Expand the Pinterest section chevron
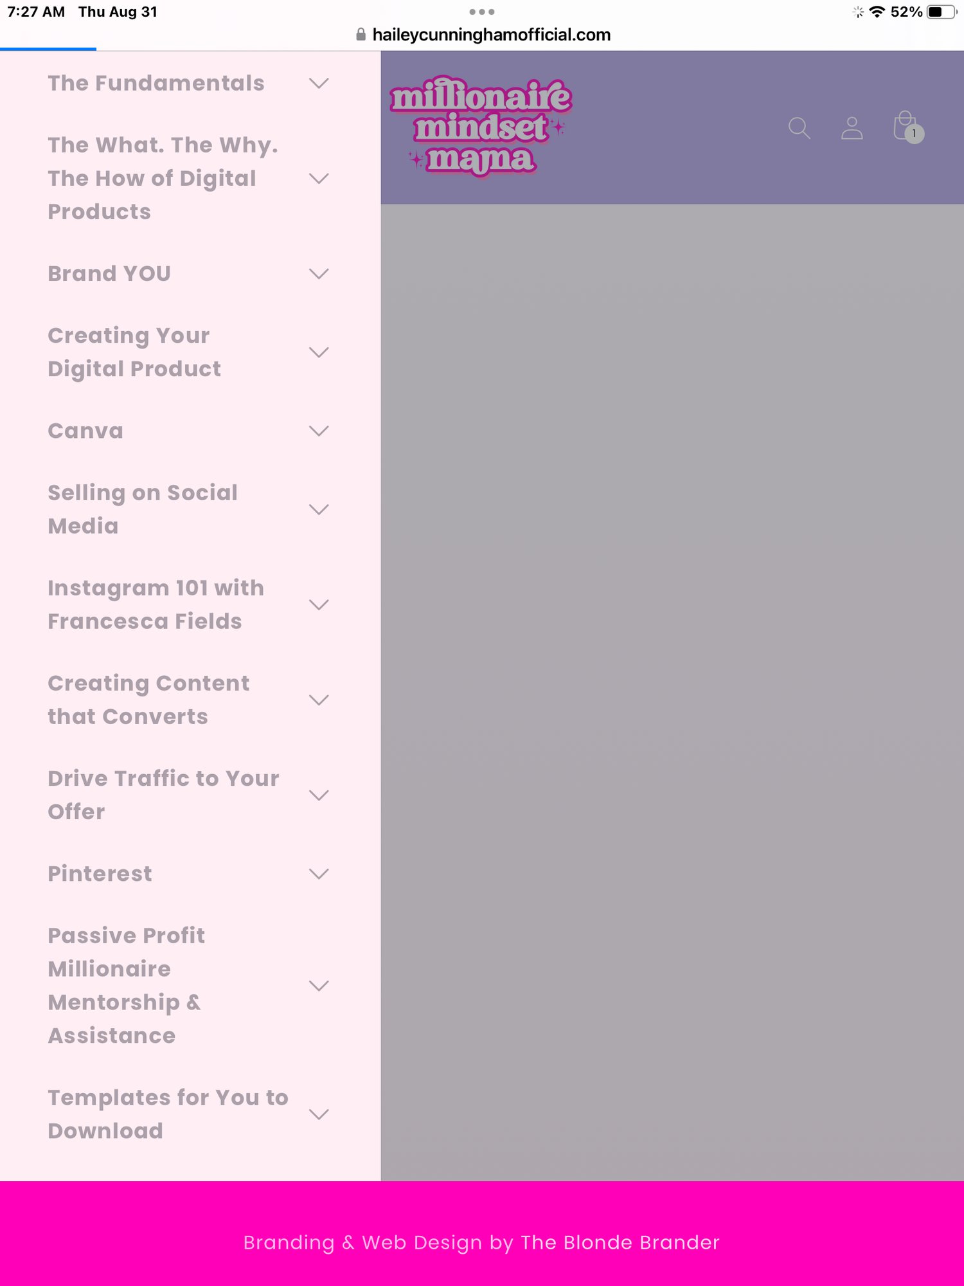 click(x=319, y=874)
